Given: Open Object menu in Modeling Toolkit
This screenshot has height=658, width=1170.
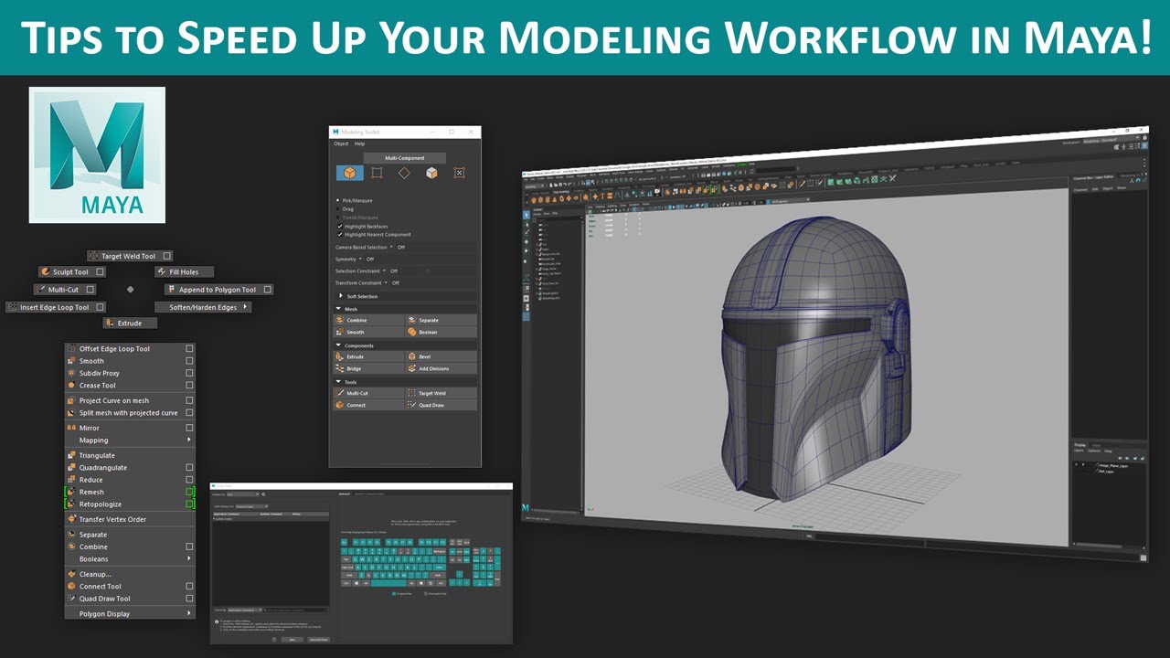Looking at the screenshot, I should click(341, 143).
